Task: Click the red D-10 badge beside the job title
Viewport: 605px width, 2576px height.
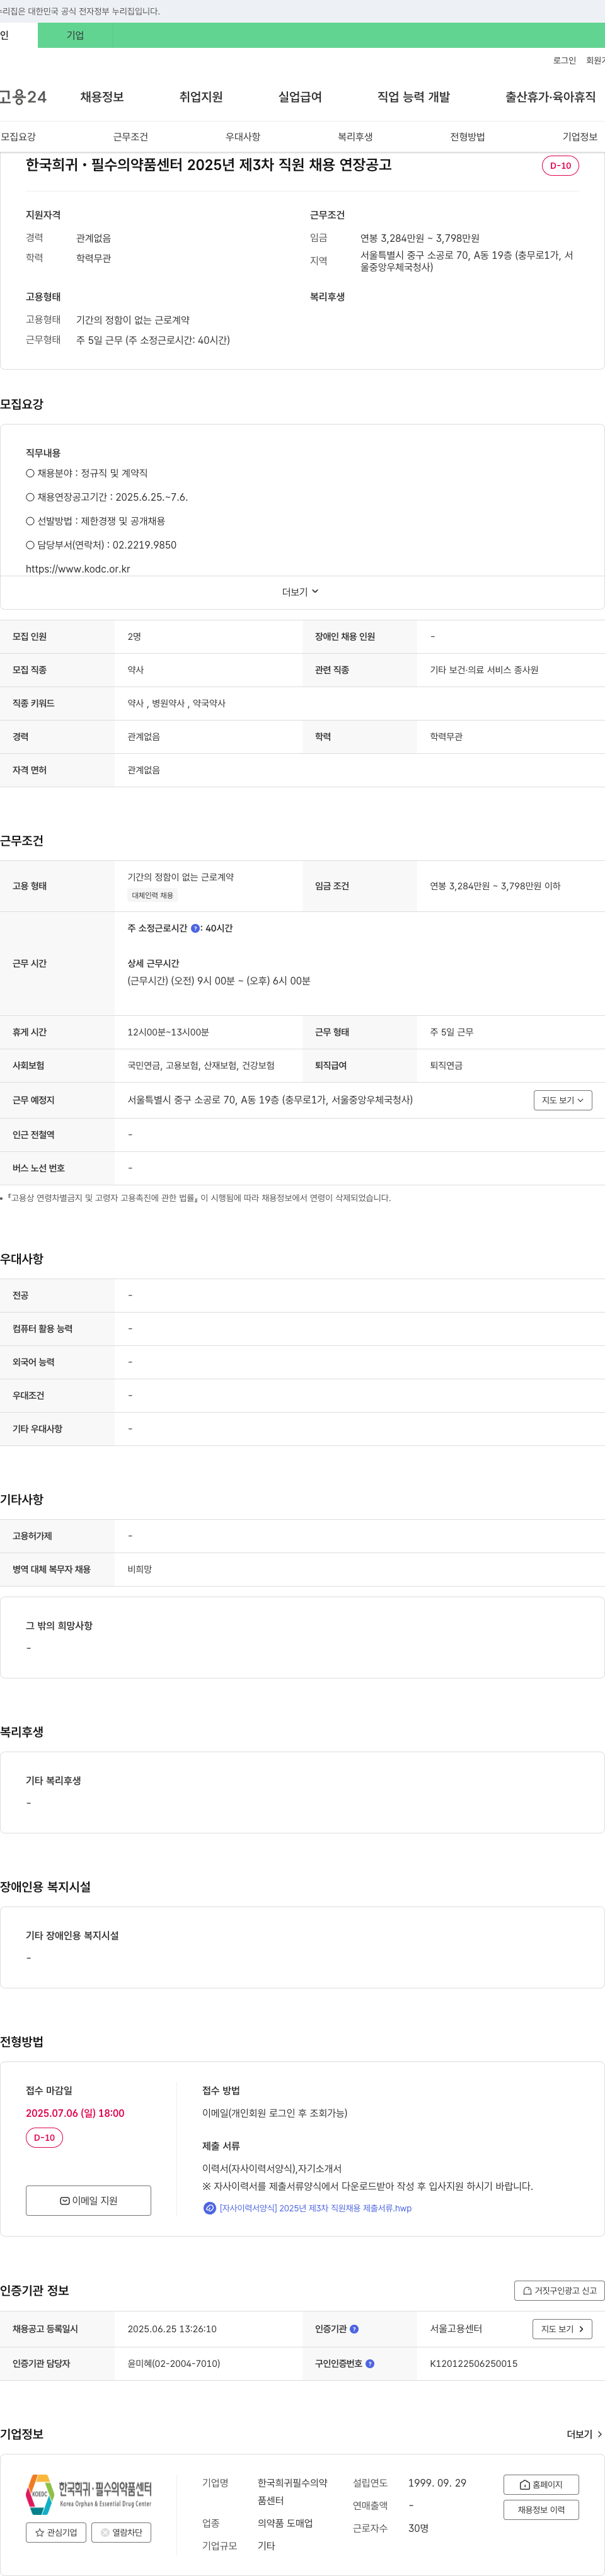Action: tap(560, 166)
